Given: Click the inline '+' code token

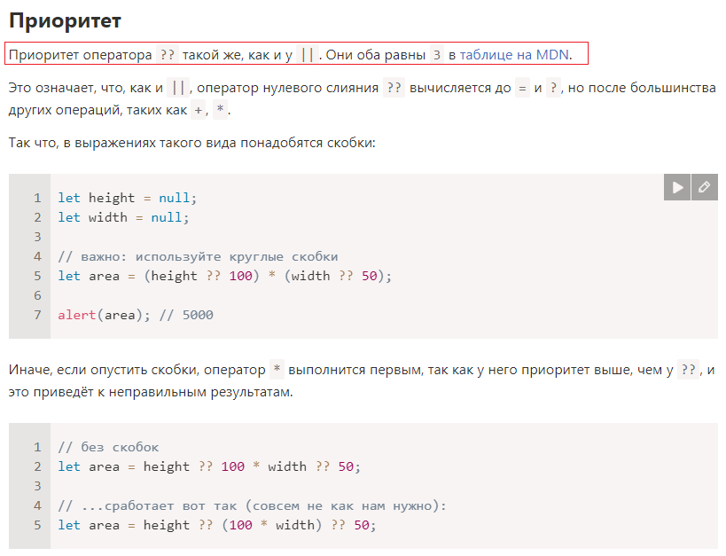Looking at the screenshot, I should [199, 110].
